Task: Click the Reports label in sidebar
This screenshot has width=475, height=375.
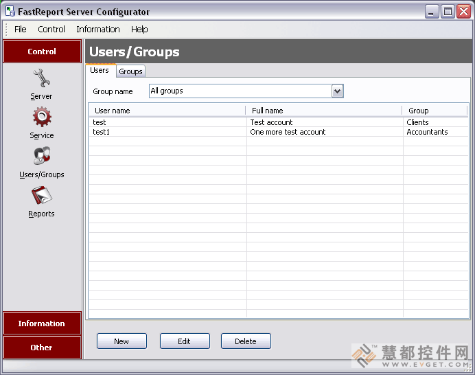Action: coord(41,214)
